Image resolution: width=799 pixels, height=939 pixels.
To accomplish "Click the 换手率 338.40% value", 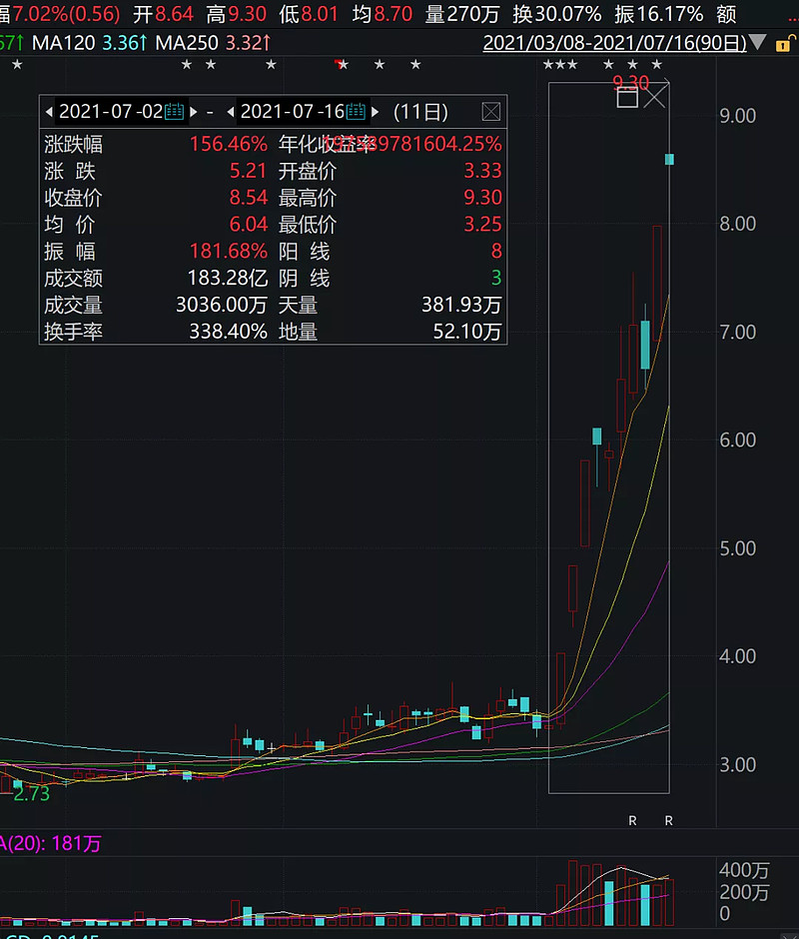I will (228, 332).
